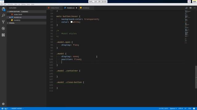Select modal.css in Open Editors list
The width and height of the screenshot is (197, 110).
26,17
